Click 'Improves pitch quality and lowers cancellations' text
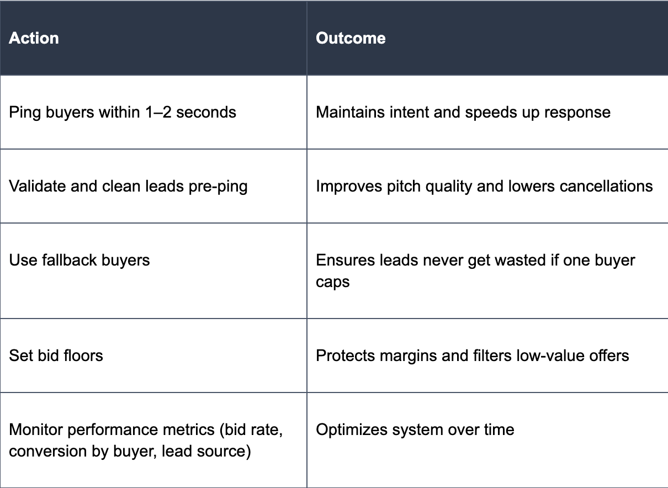This screenshot has height=488, width=668. click(484, 186)
